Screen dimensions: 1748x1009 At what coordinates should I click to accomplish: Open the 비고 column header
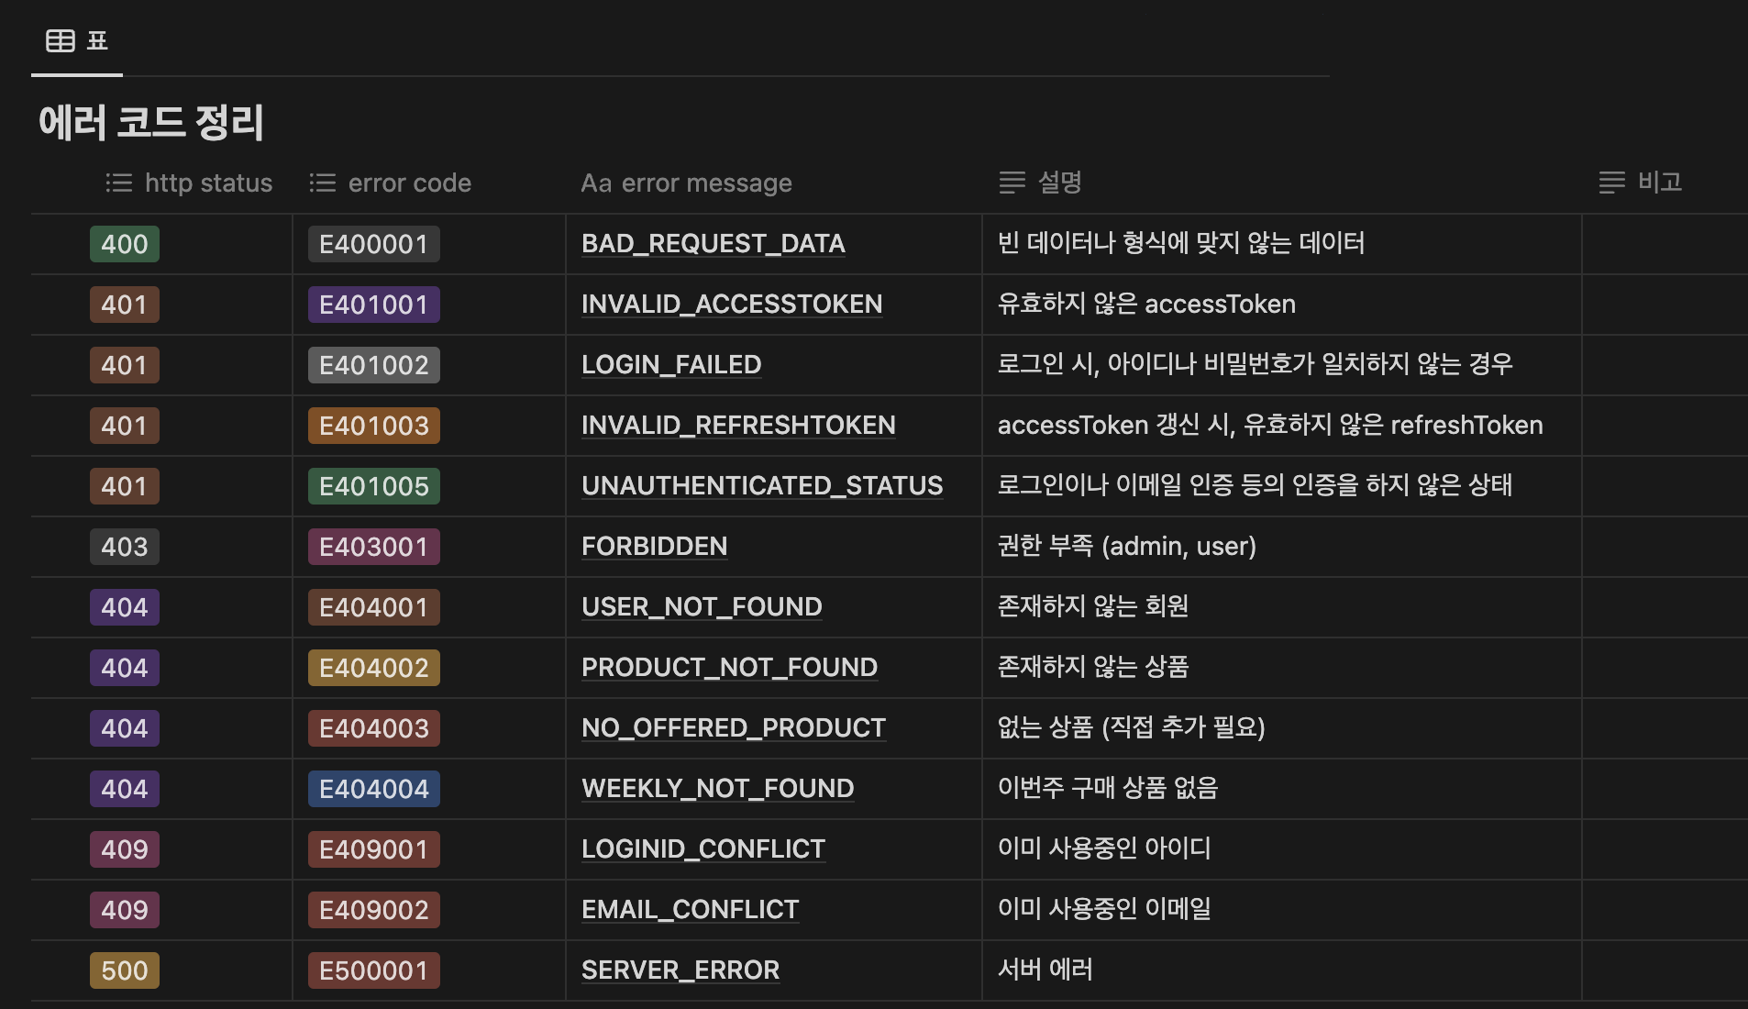[x=1641, y=183]
